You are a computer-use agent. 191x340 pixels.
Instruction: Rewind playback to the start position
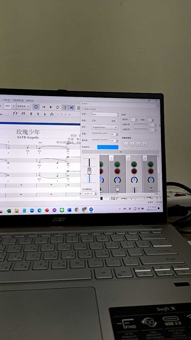click(x=44, y=107)
